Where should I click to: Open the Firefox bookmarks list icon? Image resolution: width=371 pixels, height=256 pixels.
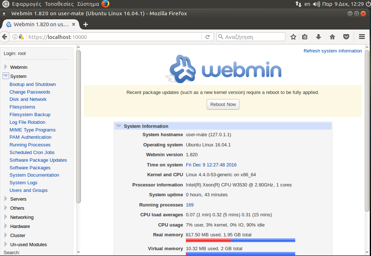pos(305,37)
